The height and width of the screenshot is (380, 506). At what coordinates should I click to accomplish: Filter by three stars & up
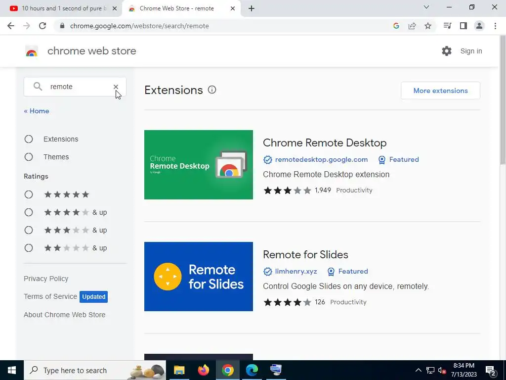pyautogui.click(x=29, y=230)
